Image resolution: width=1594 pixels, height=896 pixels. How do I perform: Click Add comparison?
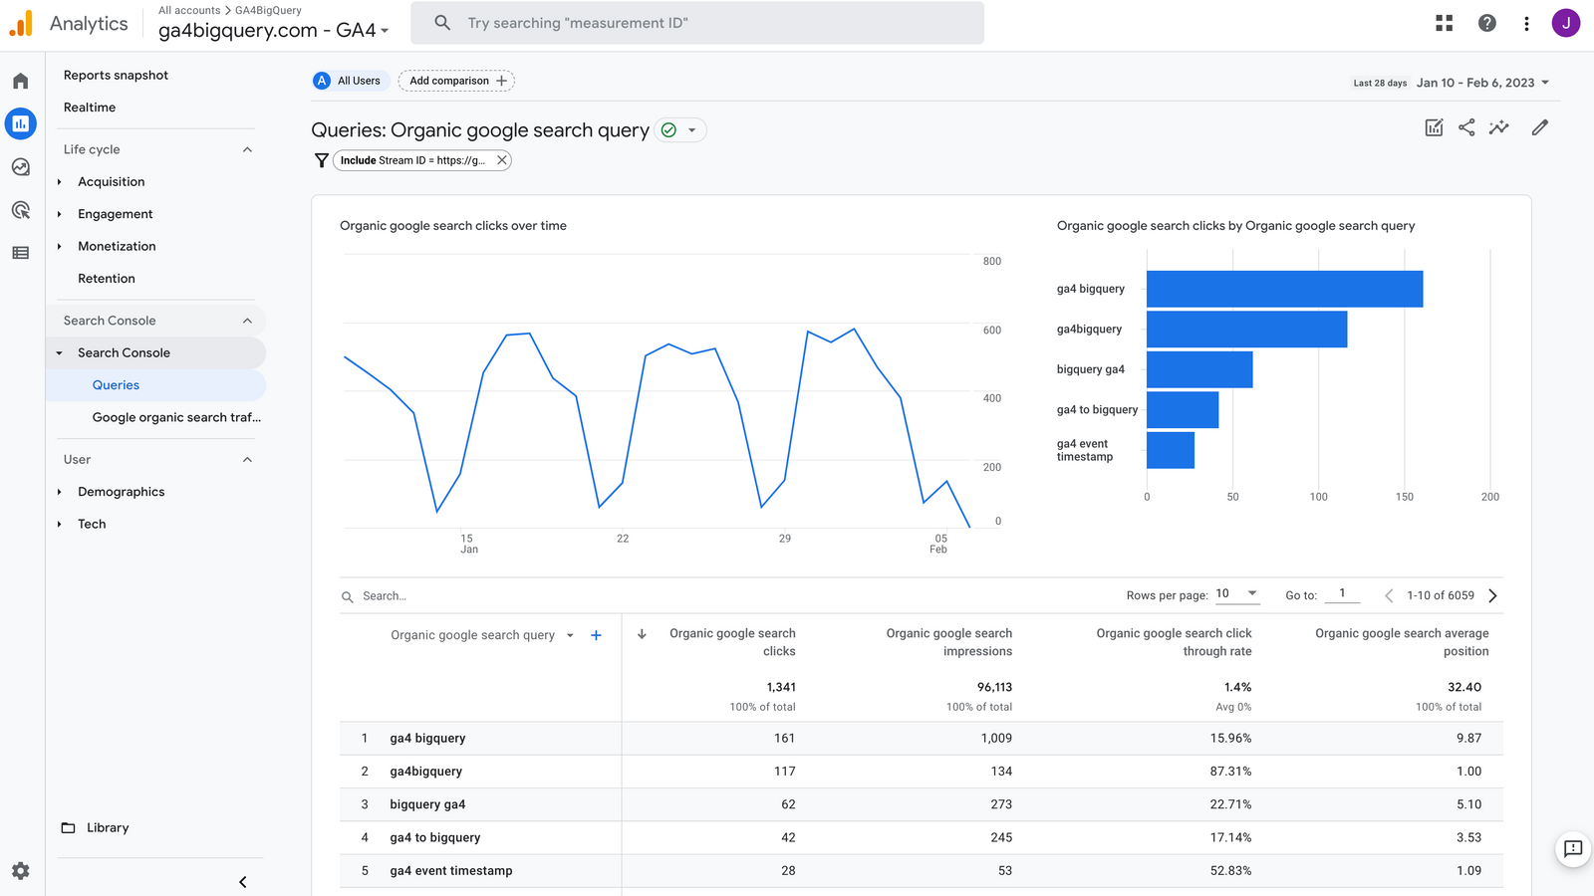[456, 81]
